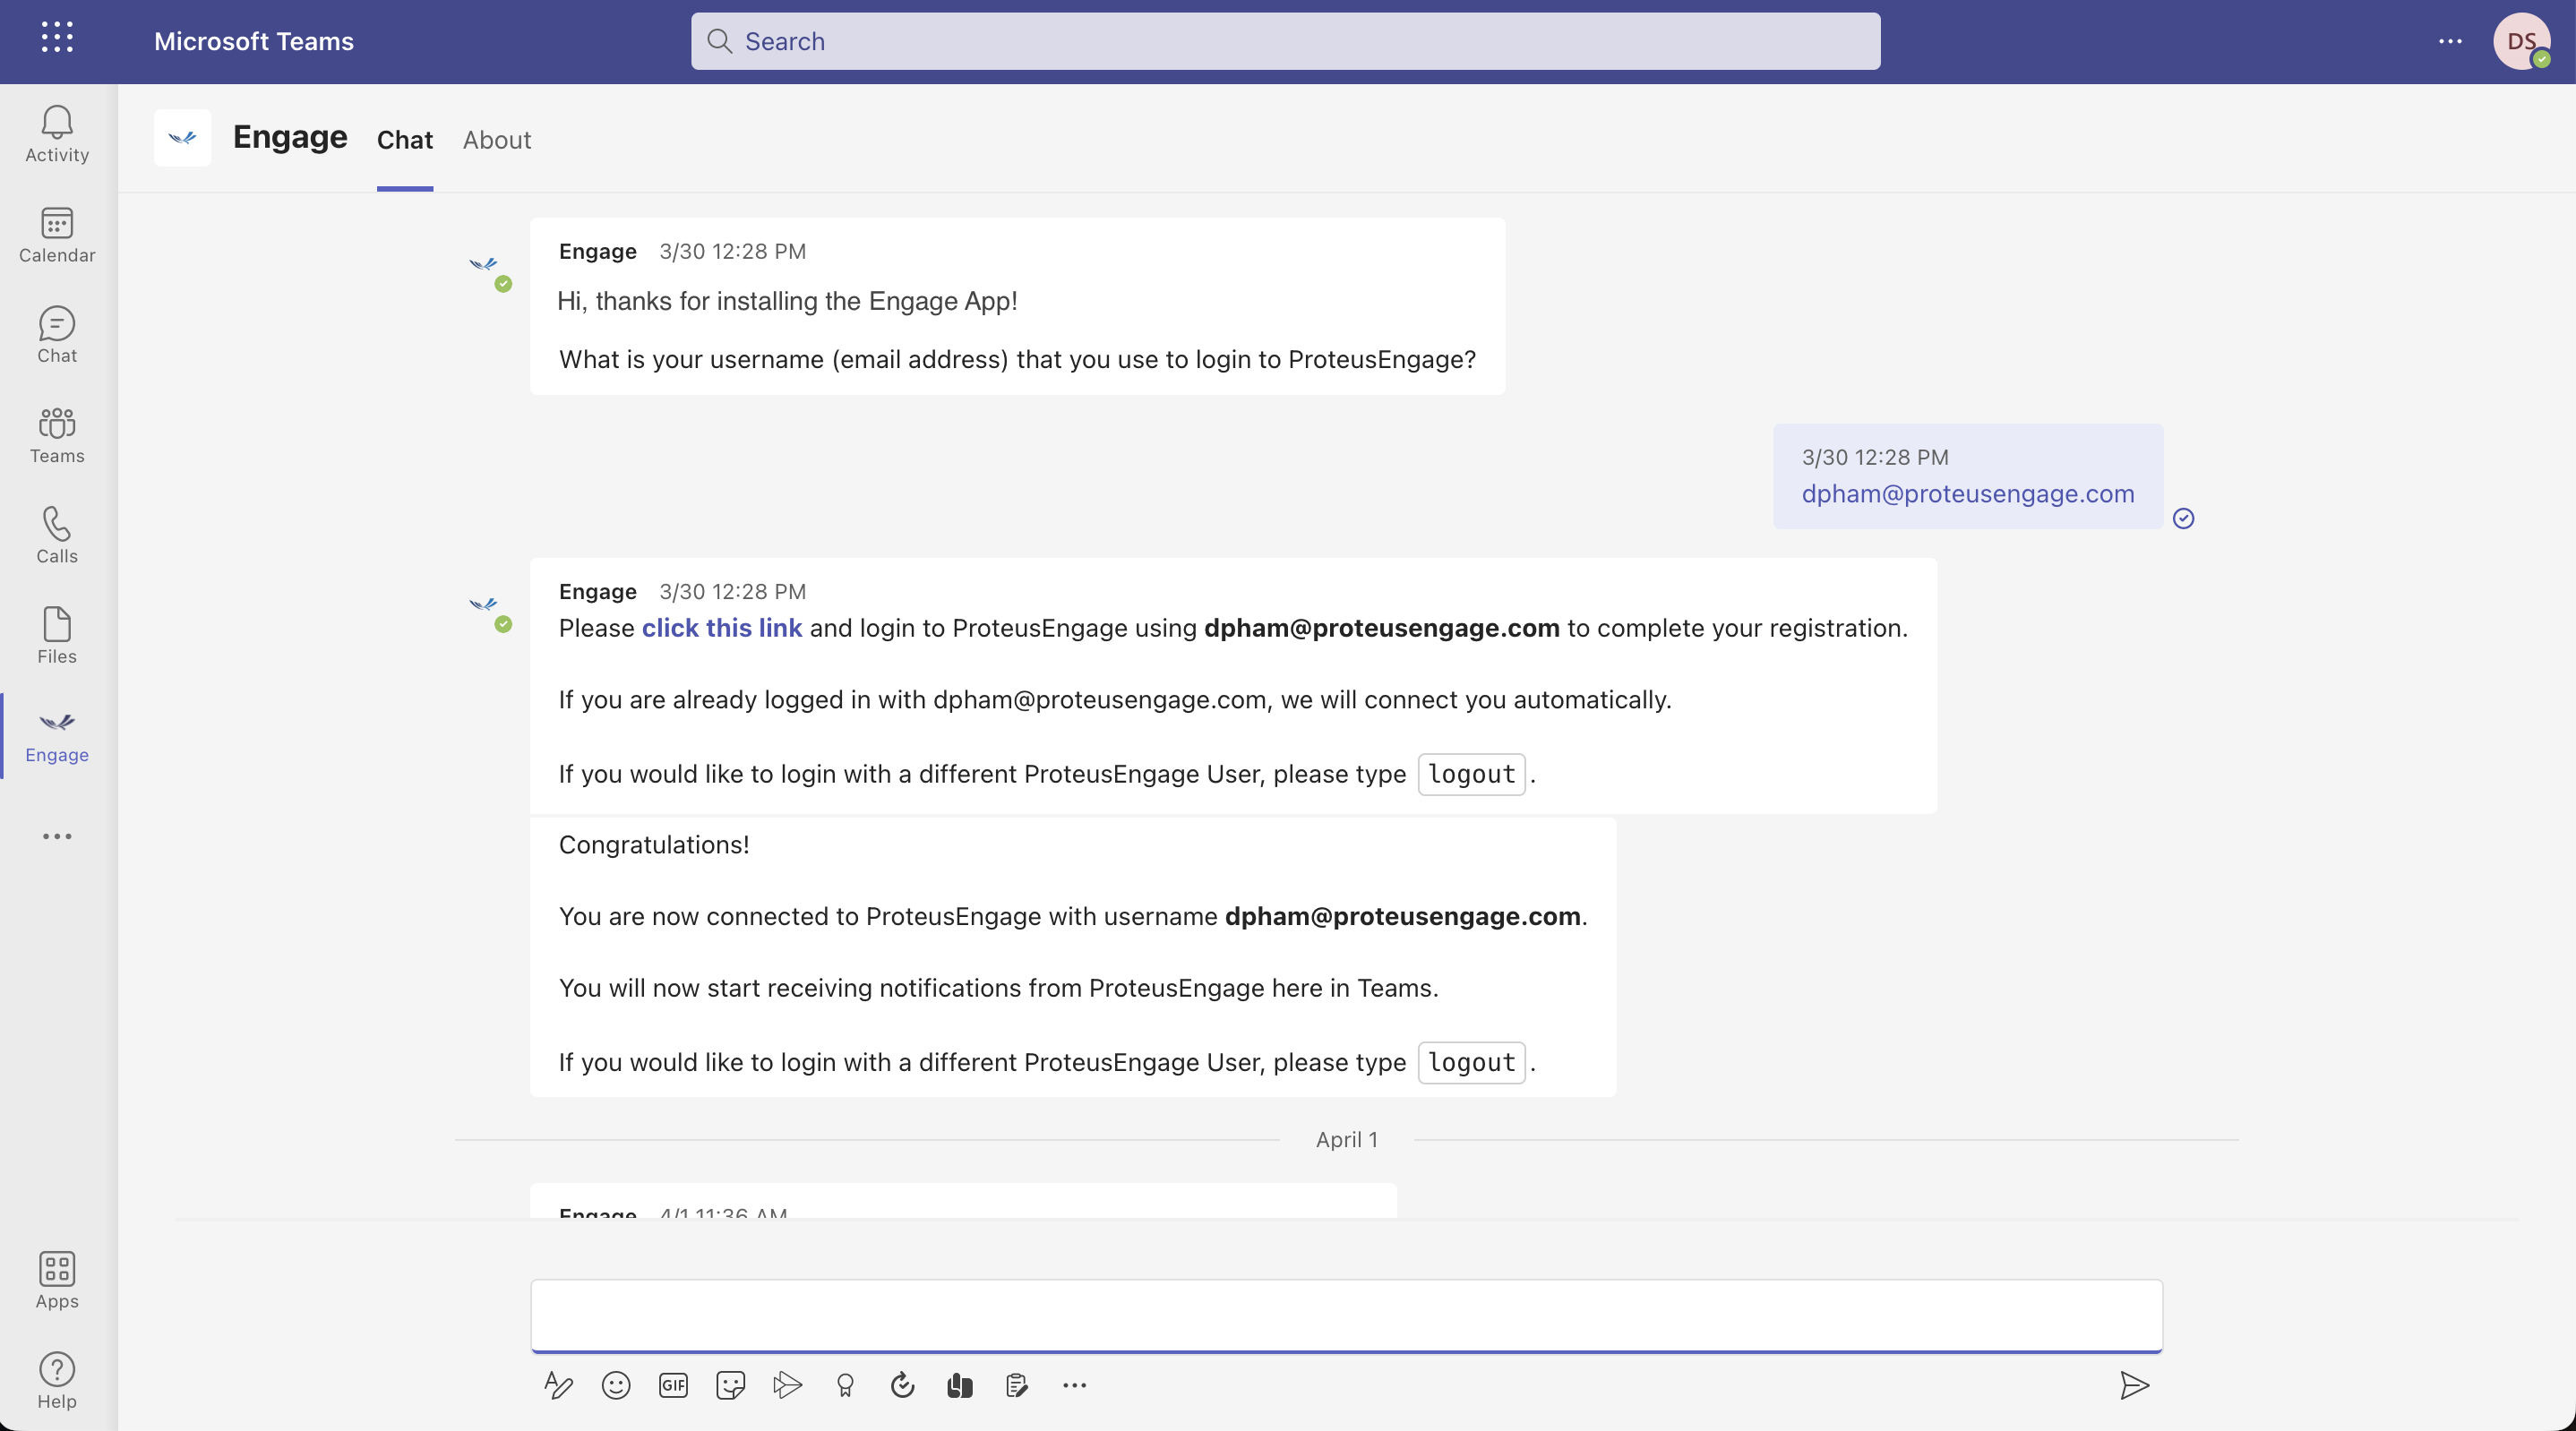The image size is (2576, 1431).
Task: Follow the 'click this link' hyperlink
Action: tap(721, 628)
